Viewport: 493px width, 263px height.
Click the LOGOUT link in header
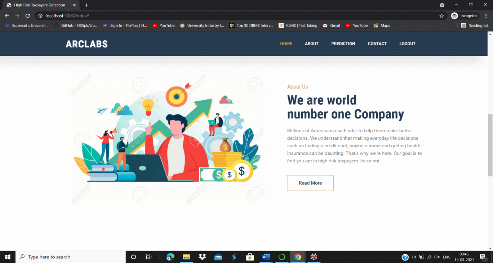407,43
